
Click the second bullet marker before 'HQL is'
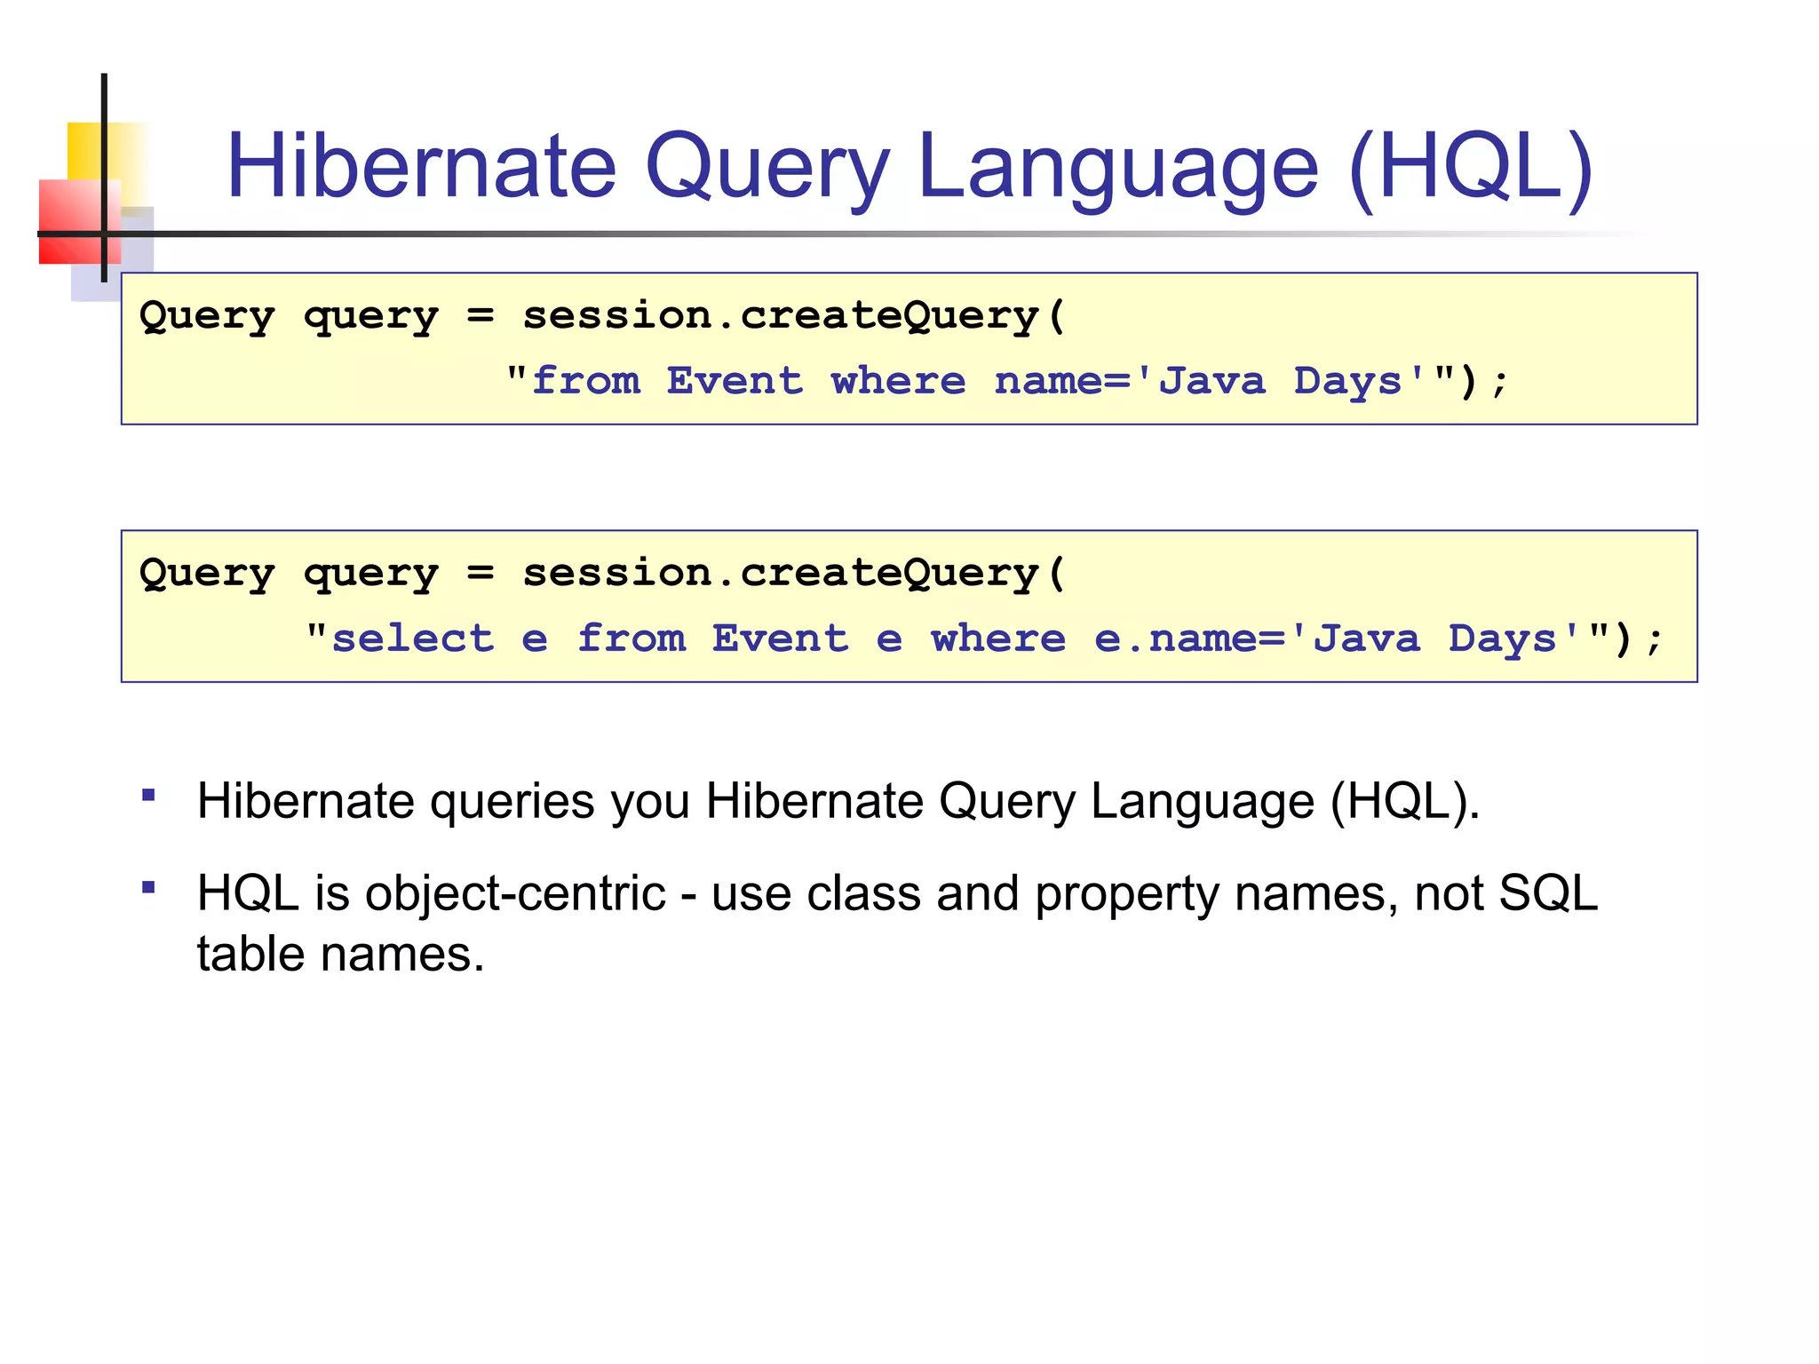coord(149,886)
